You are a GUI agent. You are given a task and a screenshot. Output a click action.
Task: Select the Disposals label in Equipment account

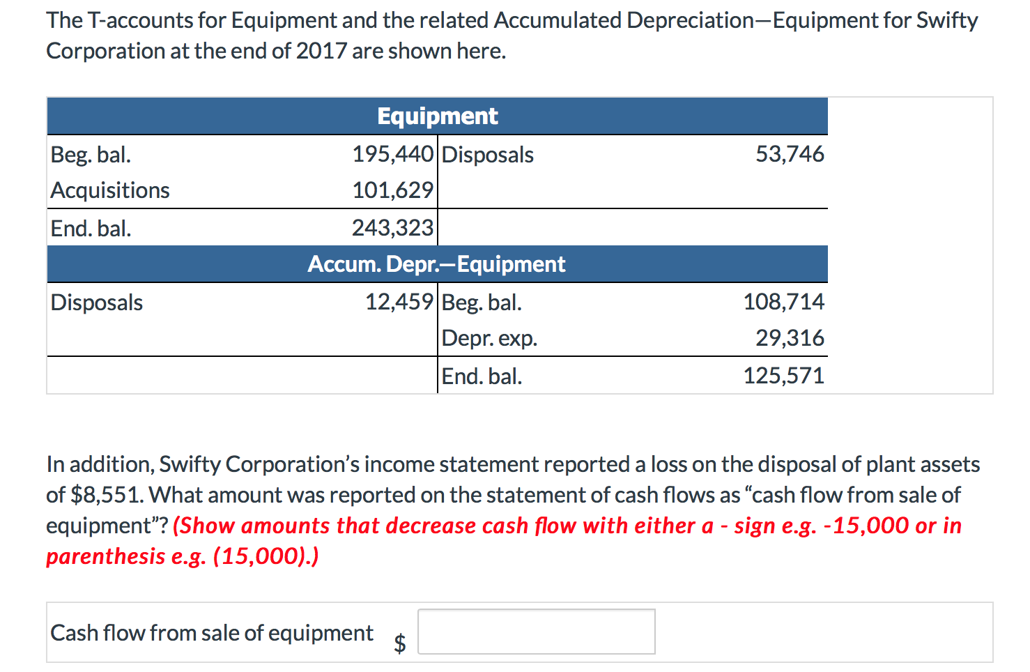pos(487,154)
